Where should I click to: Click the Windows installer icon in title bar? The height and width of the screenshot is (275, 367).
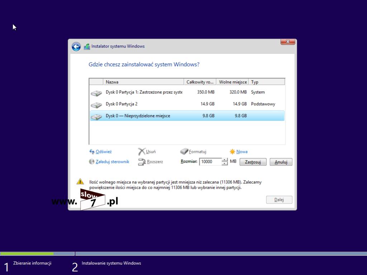point(87,47)
